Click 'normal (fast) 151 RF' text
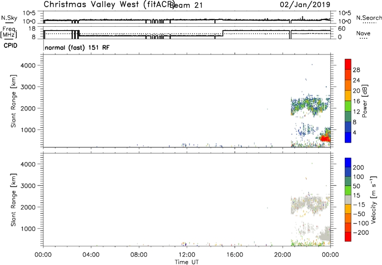The width and height of the screenshot is (382, 265). [77, 47]
